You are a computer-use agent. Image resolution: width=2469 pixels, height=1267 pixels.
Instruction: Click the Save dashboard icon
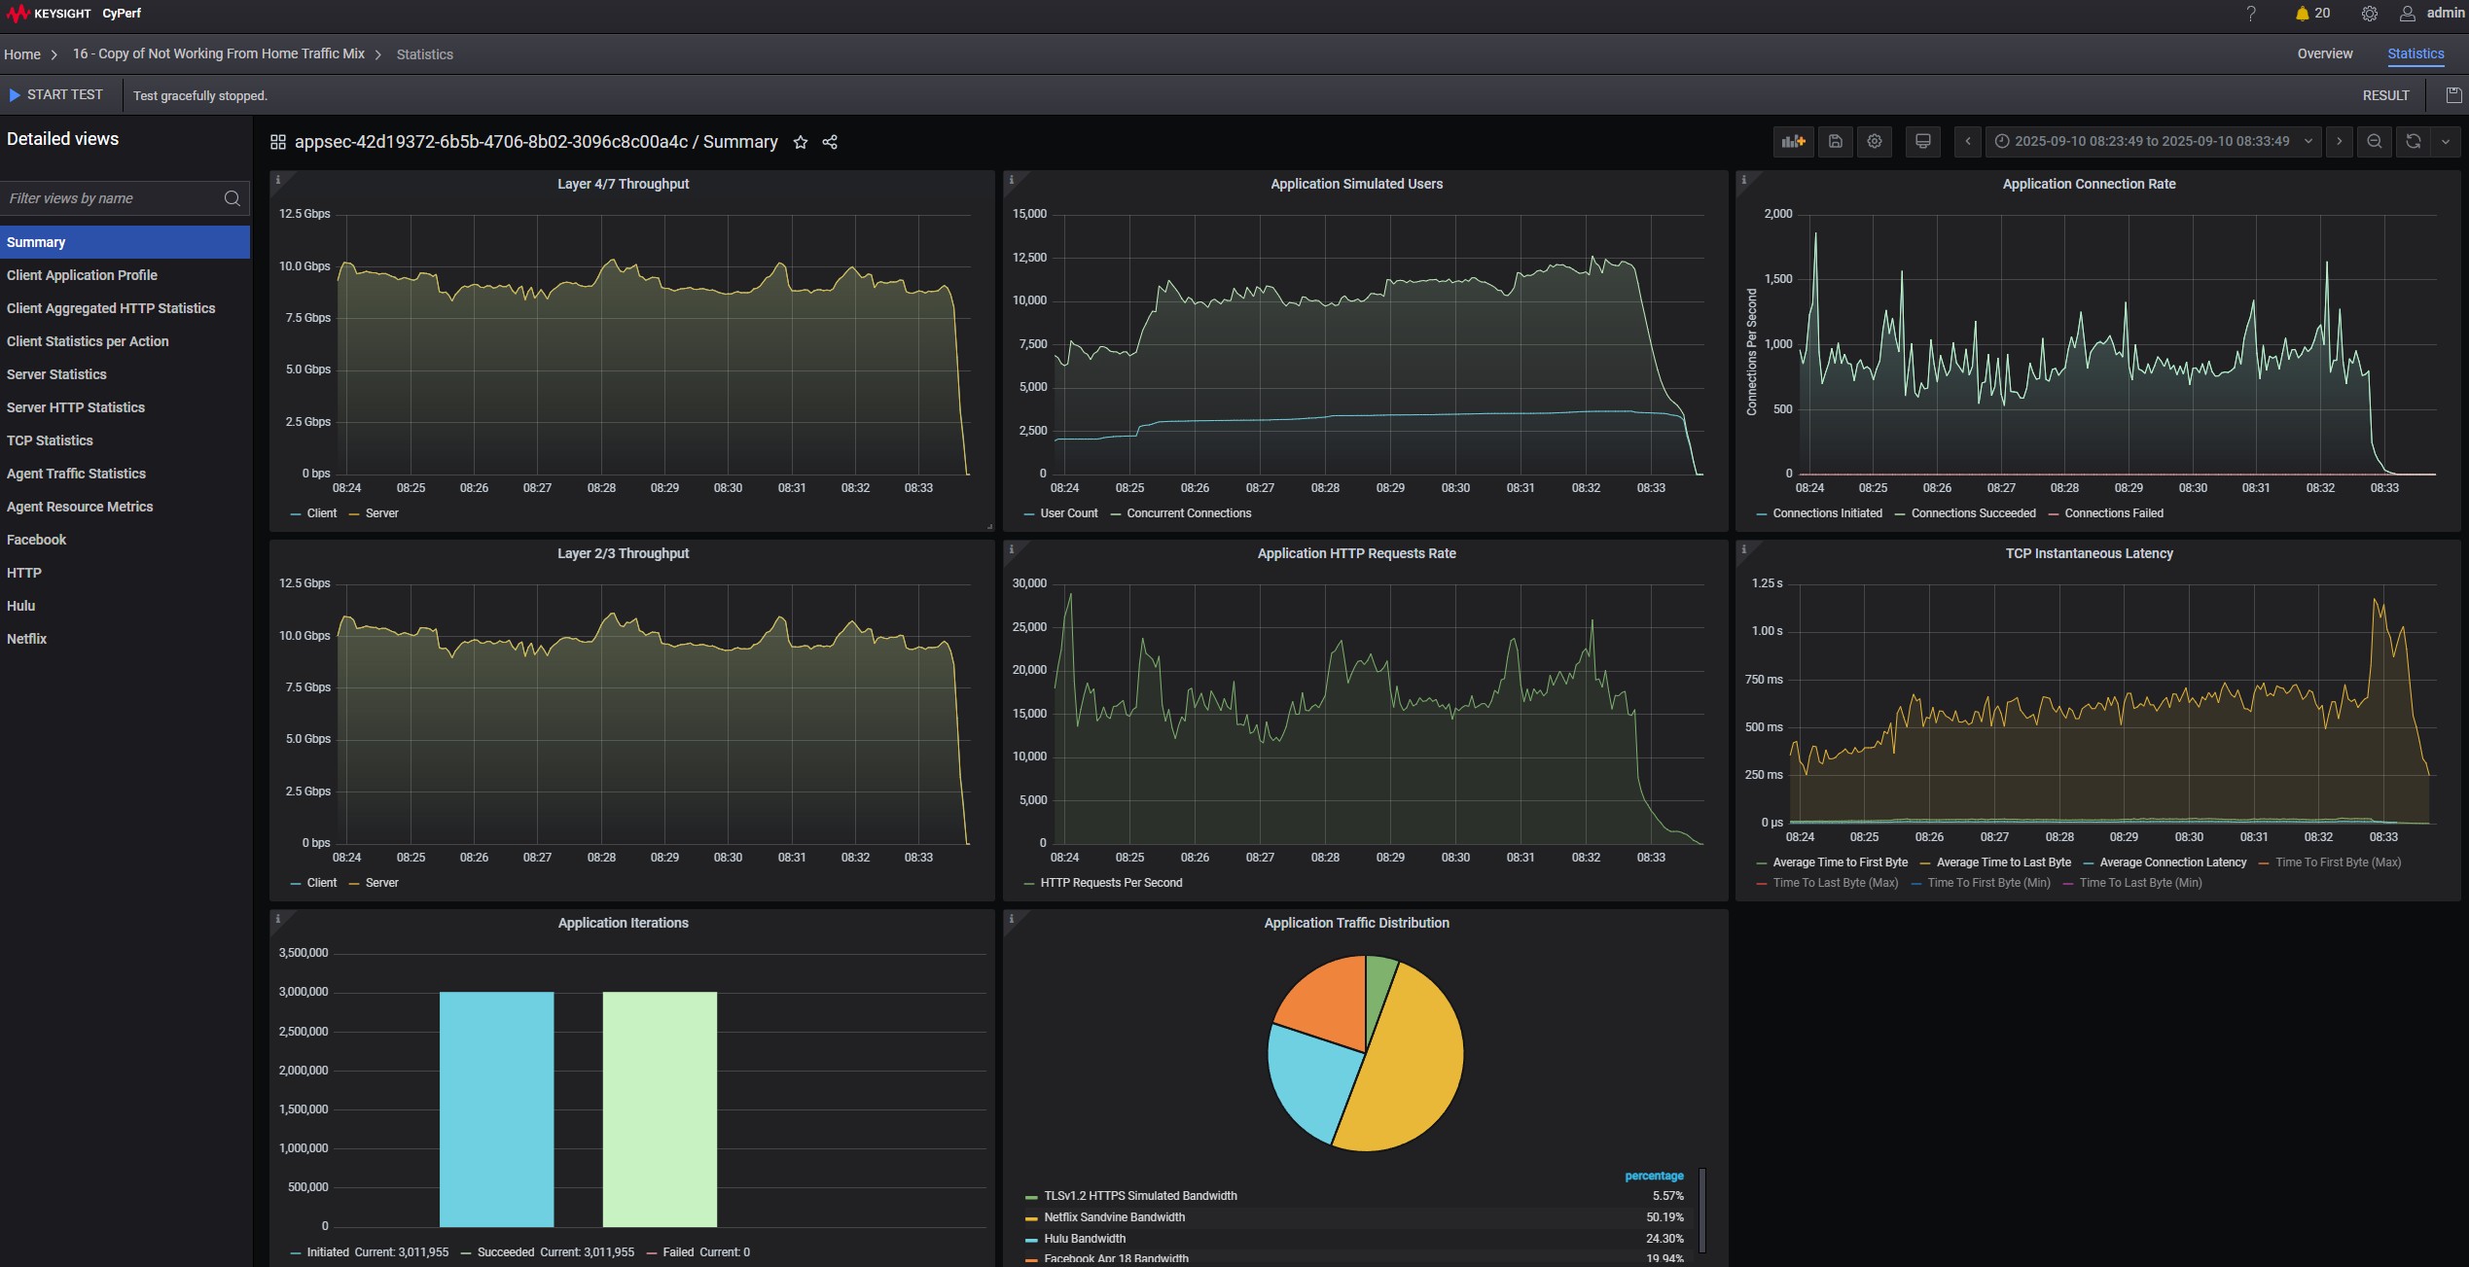[1835, 141]
